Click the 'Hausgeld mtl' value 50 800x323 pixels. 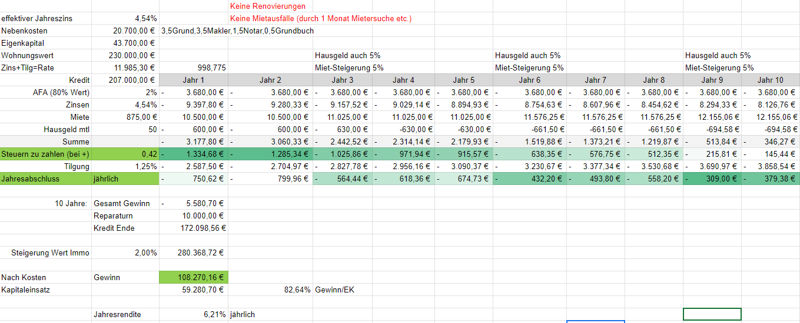coord(152,130)
